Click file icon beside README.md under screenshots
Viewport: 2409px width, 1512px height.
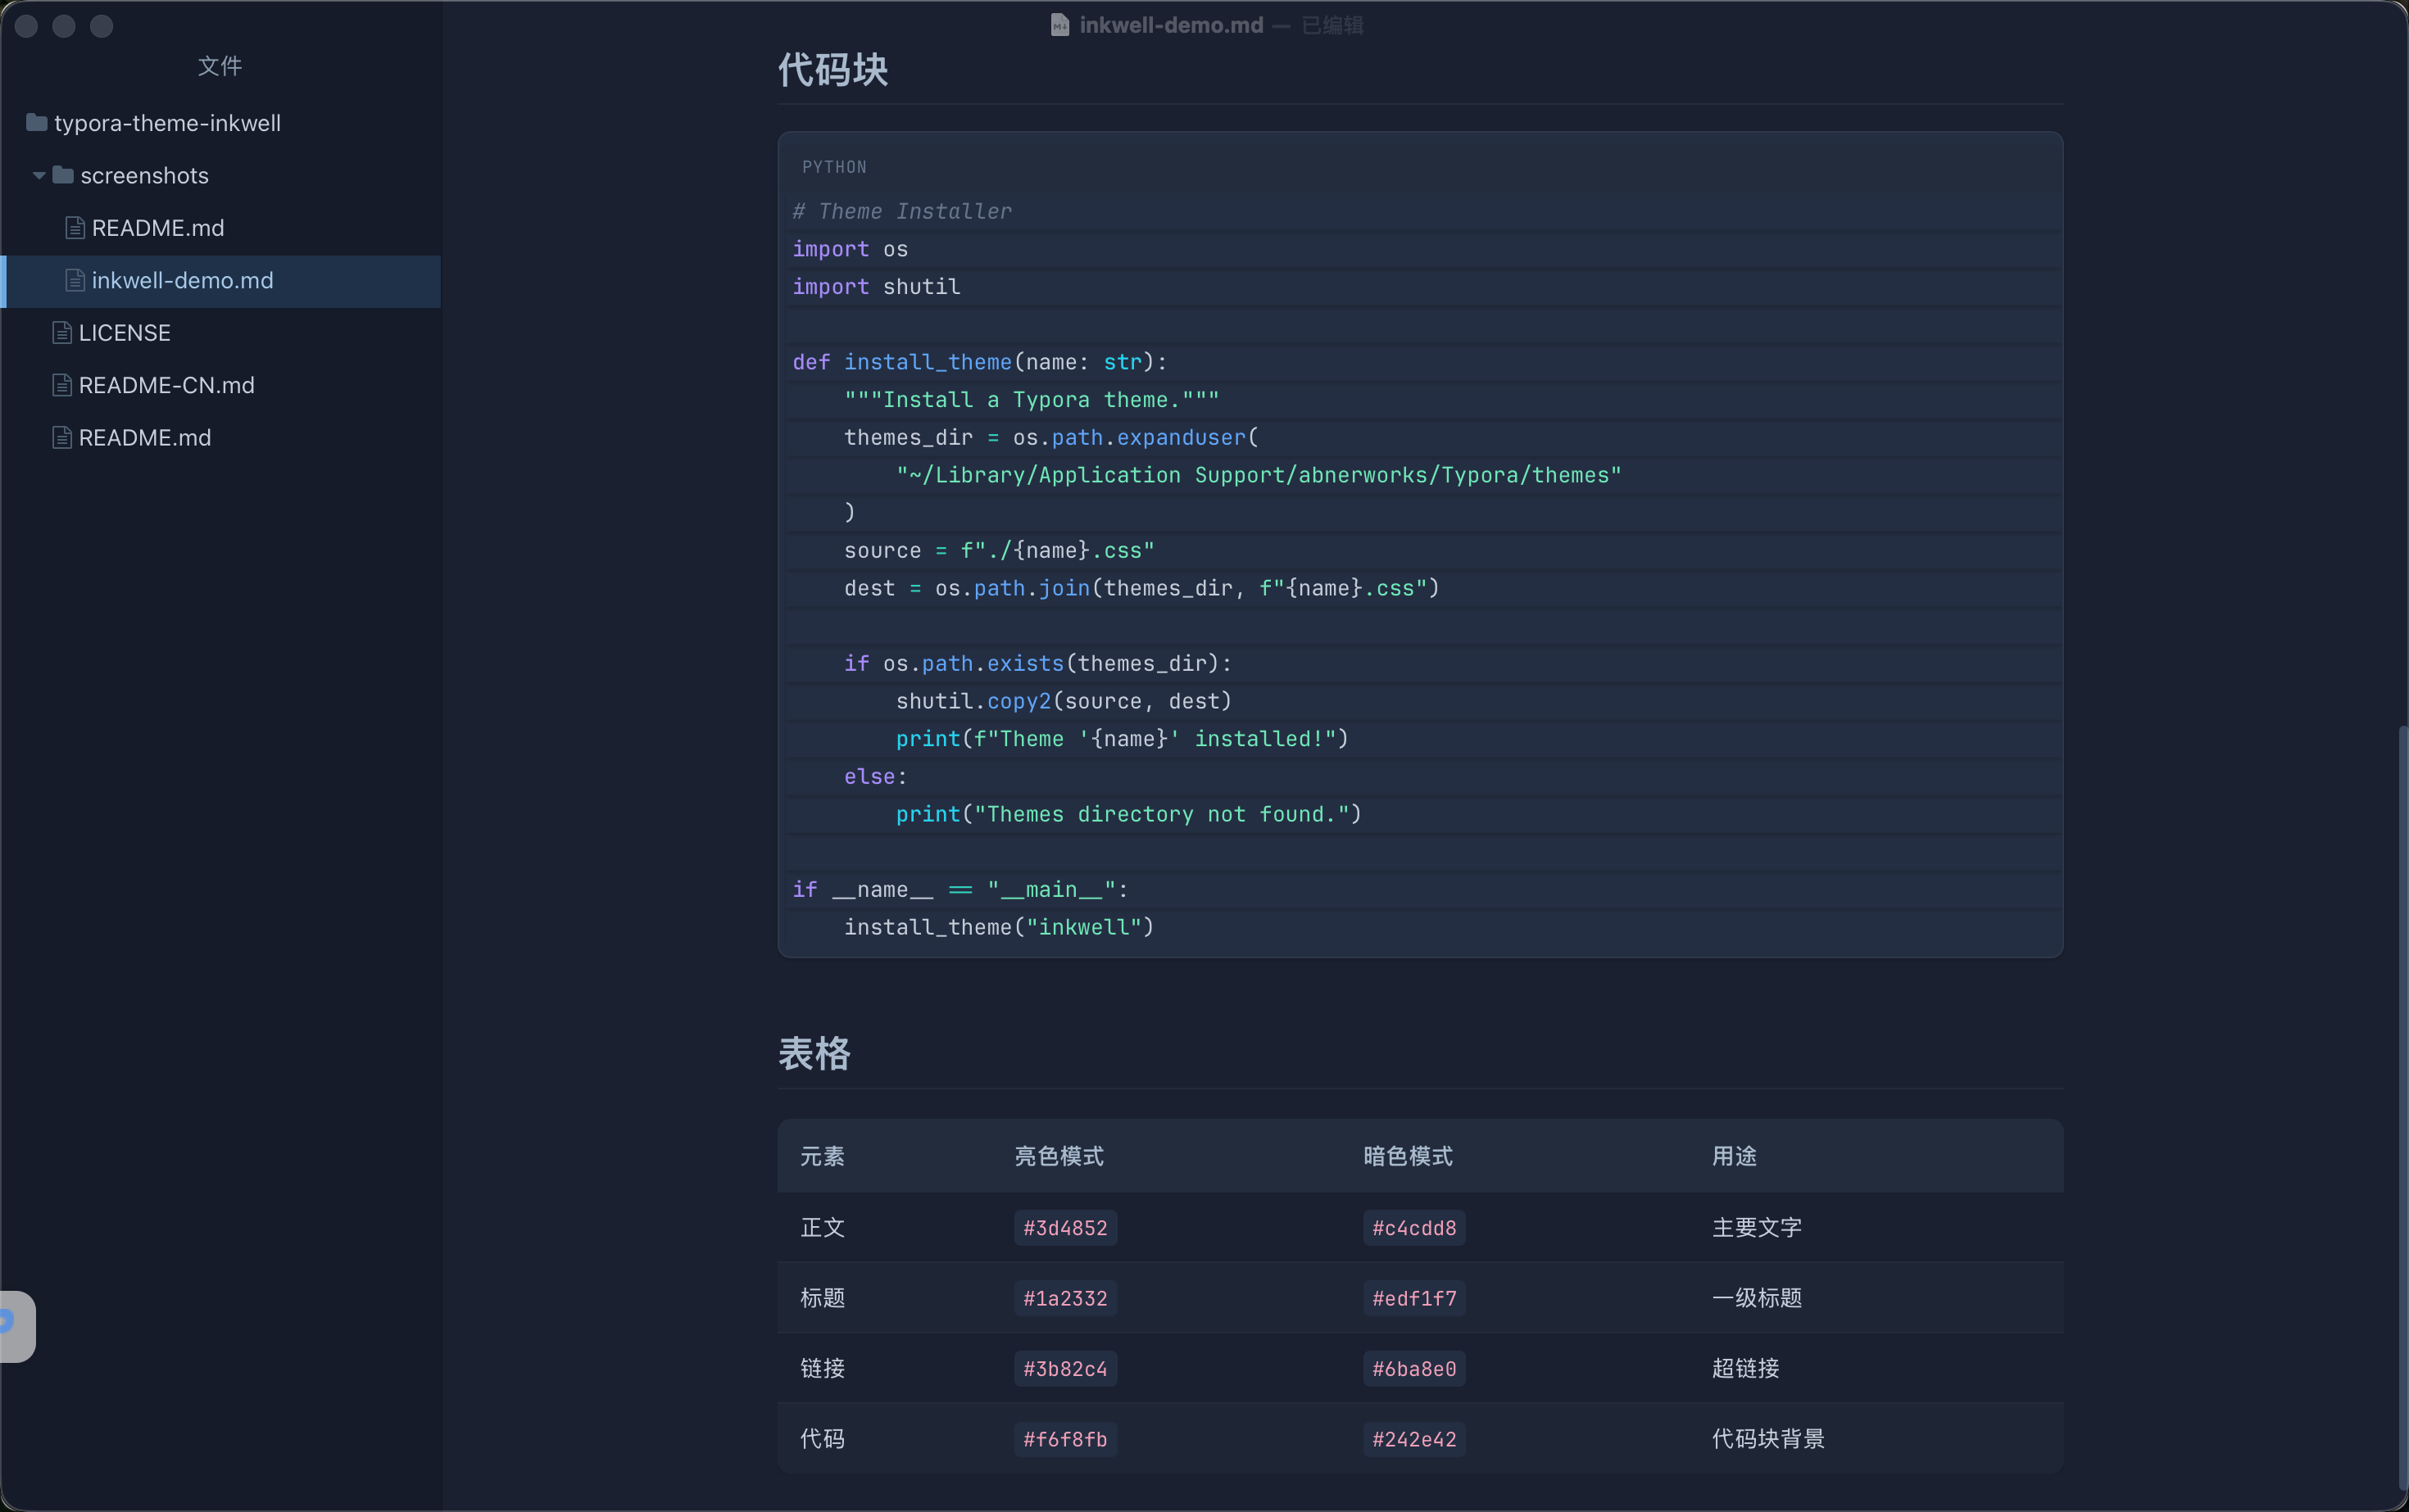[75, 228]
